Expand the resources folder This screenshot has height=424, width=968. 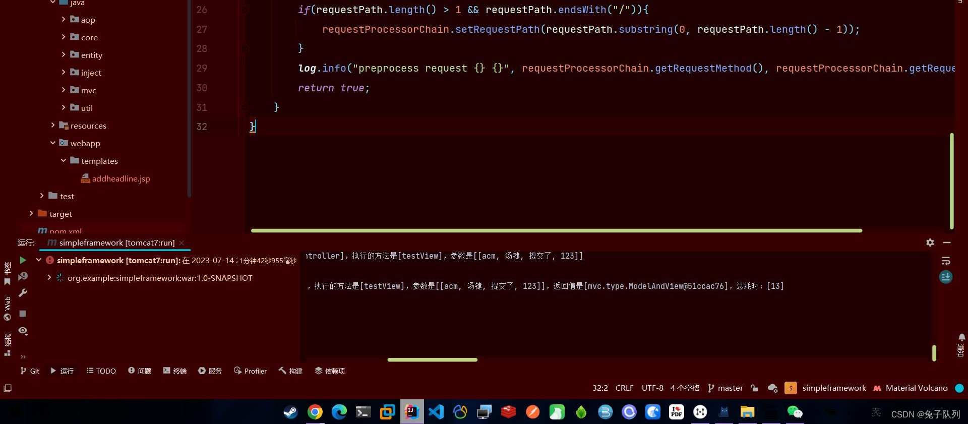point(52,125)
